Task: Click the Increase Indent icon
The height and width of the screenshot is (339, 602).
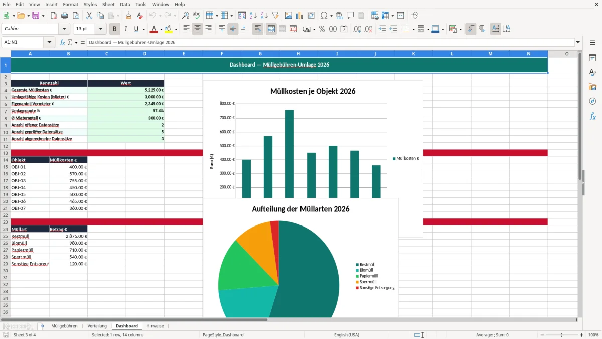Action: 382,29
